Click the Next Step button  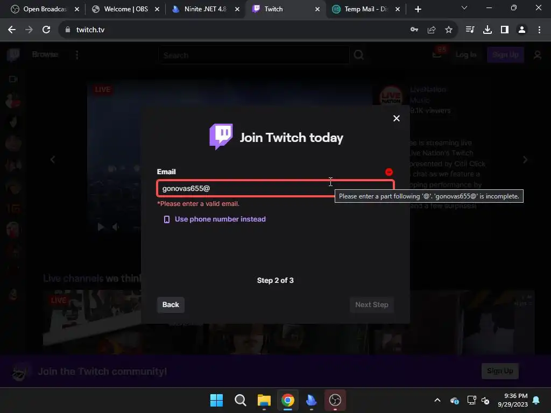tap(371, 304)
